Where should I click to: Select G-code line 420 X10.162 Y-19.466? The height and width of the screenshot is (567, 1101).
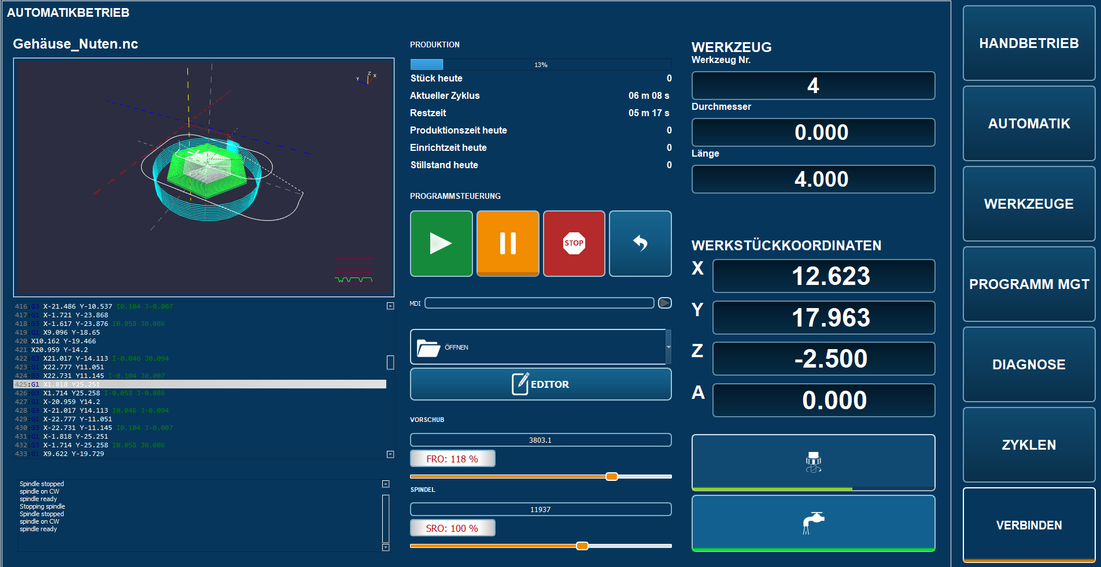pos(199,341)
